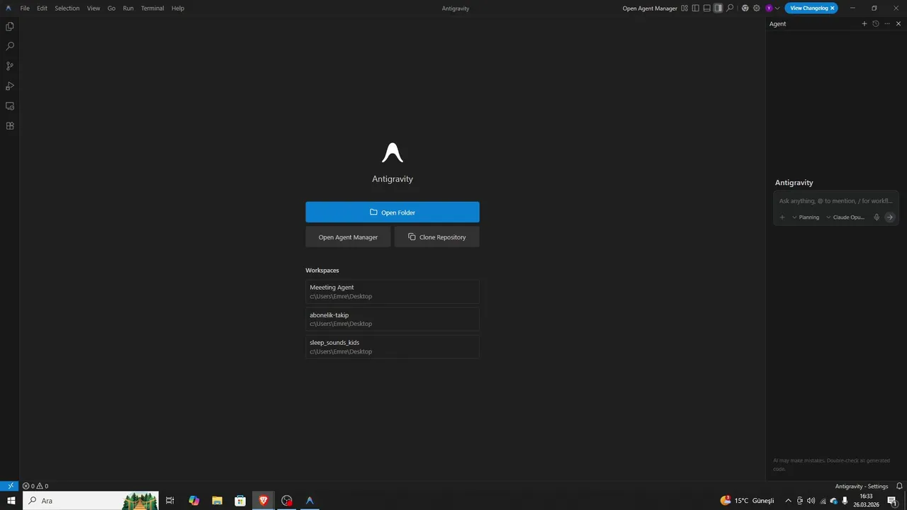Click the remote window indicator in status bar
This screenshot has height=510, width=907.
(9, 486)
